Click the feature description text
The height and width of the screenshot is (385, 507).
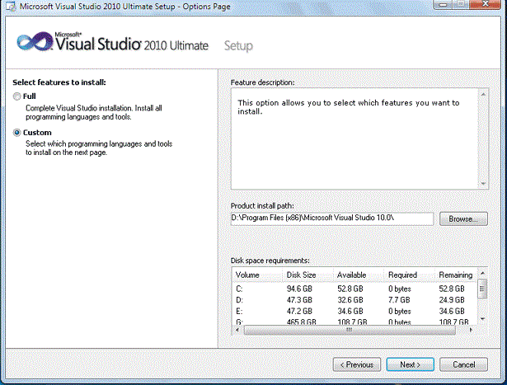(349, 107)
